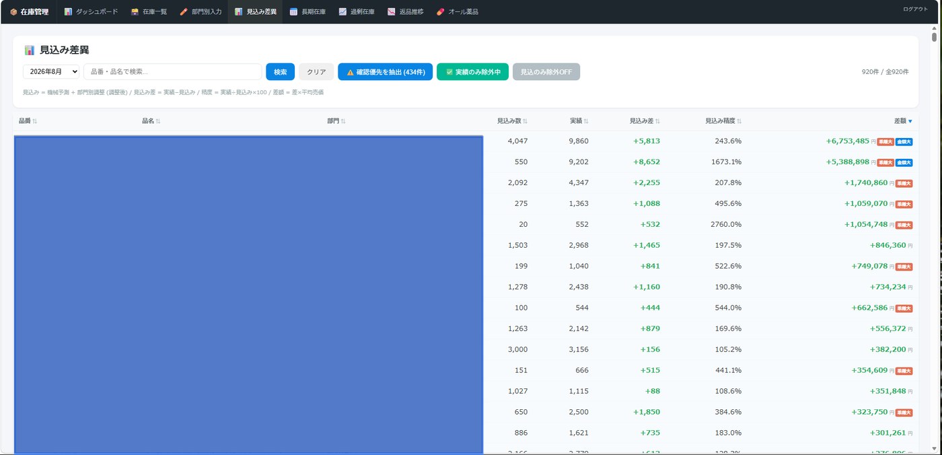The image size is (942, 455).
Task: Click the pill icon beside オール薬品
Action: (441, 11)
